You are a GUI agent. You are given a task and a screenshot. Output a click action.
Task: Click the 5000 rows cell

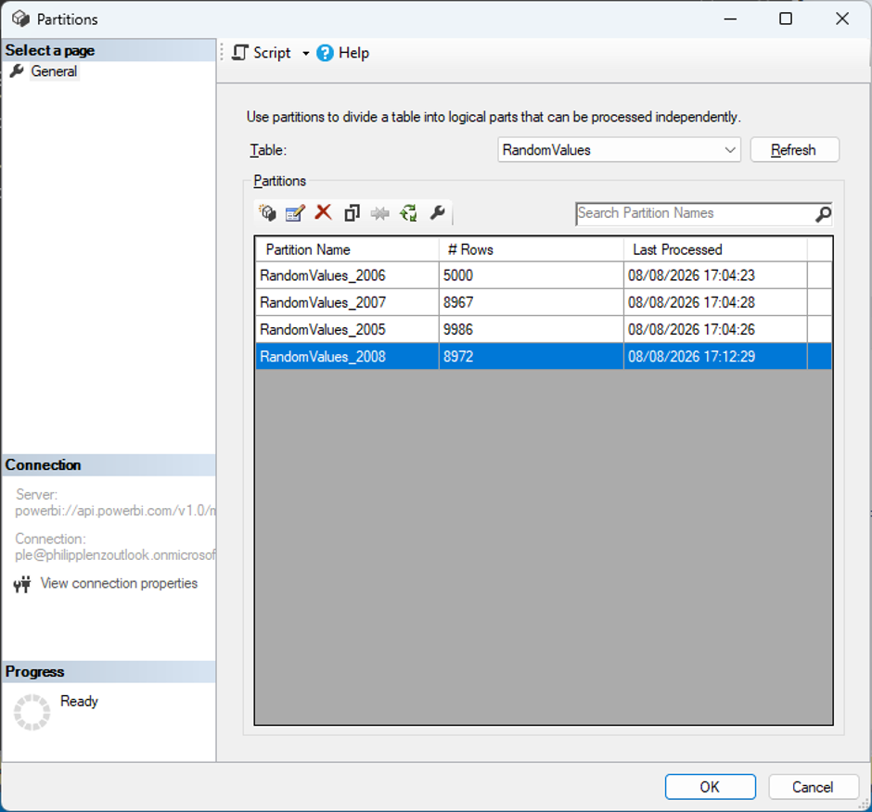(x=532, y=275)
